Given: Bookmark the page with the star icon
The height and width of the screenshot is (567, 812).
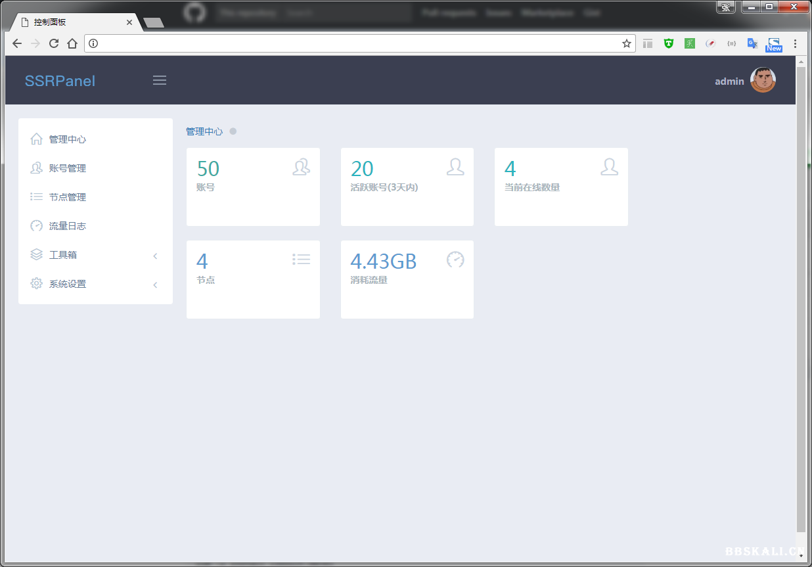Looking at the screenshot, I should click(x=626, y=43).
